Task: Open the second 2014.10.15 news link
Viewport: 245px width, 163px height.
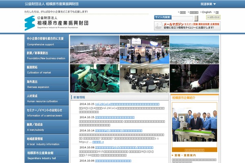Action: pos(115,117)
